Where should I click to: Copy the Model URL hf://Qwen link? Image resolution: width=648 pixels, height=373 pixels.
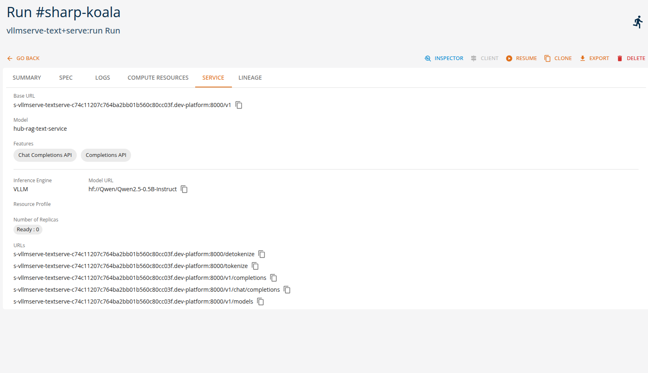click(x=184, y=189)
